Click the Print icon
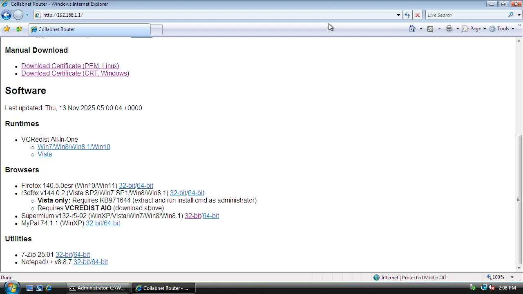The height and width of the screenshot is (294, 523). [449, 29]
